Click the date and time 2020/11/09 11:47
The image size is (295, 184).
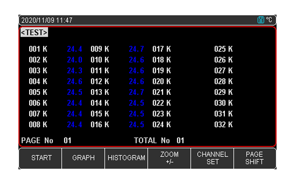[x=47, y=20]
